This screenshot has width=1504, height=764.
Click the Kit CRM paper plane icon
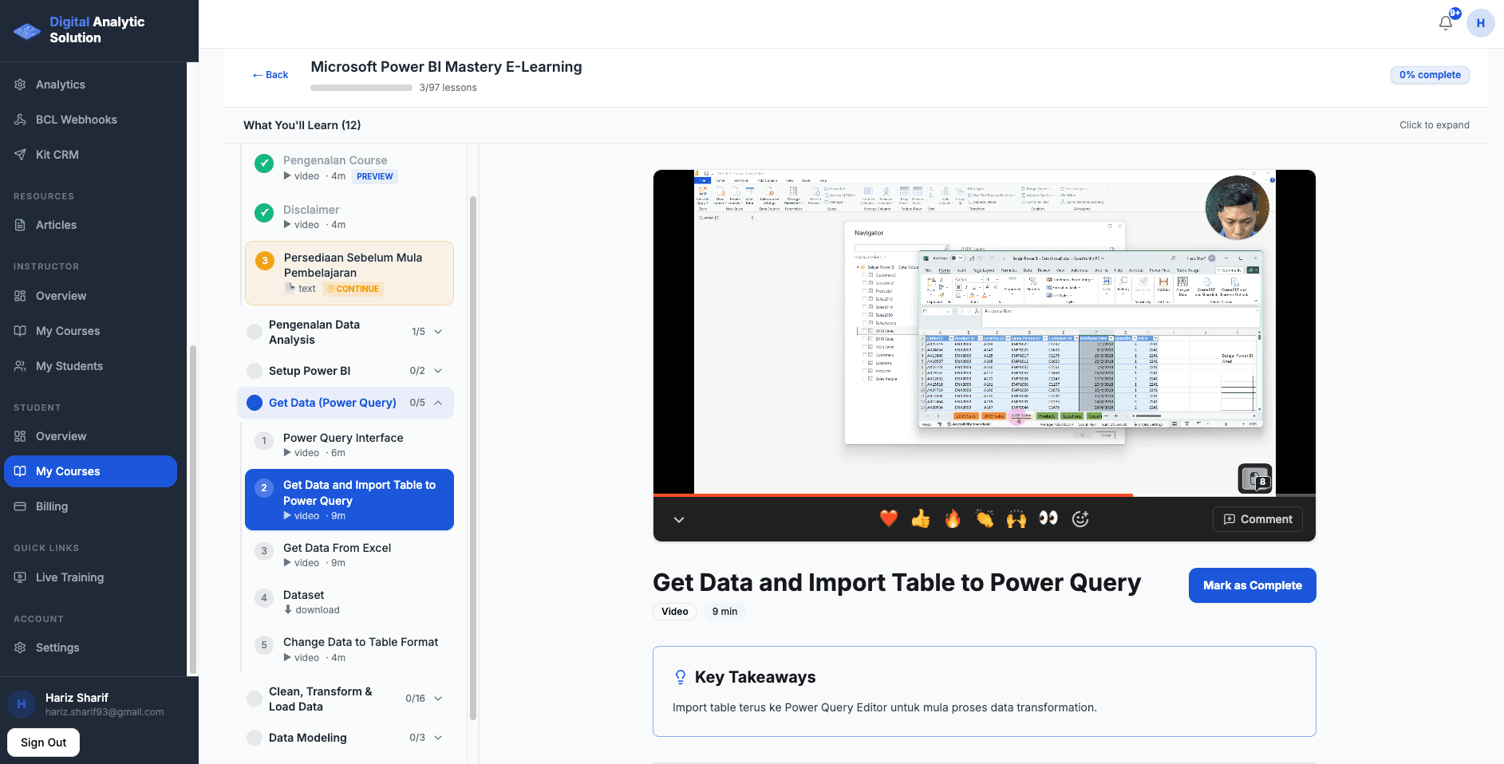tap(20, 155)
